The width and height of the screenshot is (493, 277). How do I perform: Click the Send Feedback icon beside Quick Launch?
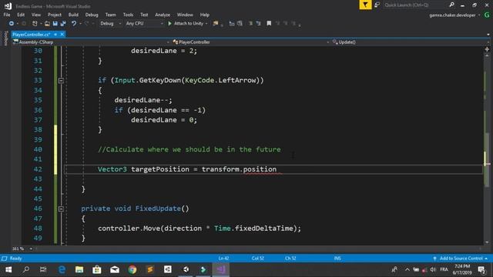[377, 5]
